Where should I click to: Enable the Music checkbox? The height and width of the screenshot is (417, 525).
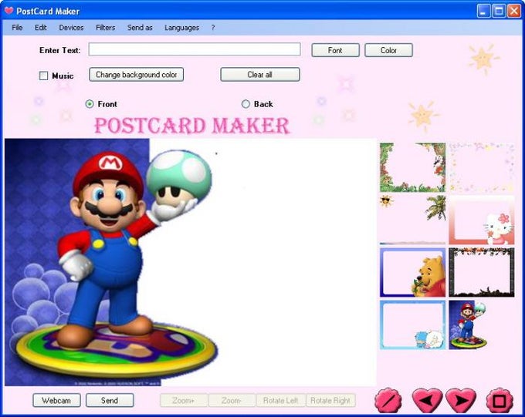coord(43,76)
